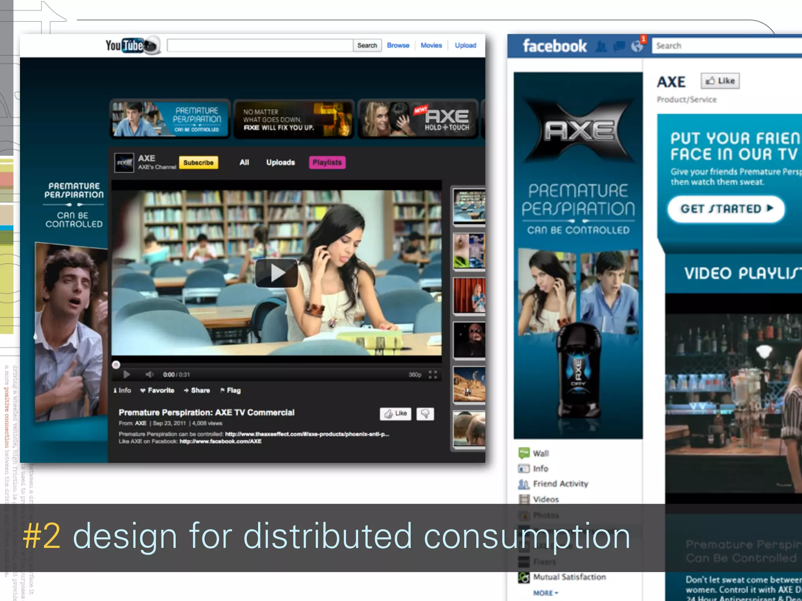
Task: Click the video progress scrubber handle
Action: tap(116, 365)
